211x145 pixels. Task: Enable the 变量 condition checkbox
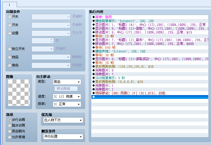pyautogui.click(x=9, y=33)
